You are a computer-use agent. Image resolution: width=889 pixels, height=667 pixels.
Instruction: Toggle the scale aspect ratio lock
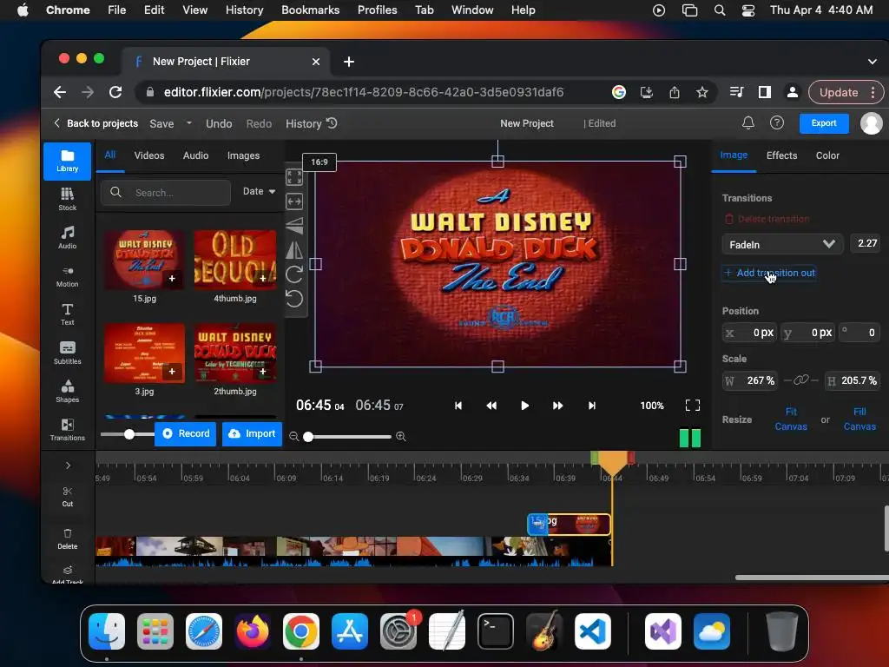(x=800, y=380)
